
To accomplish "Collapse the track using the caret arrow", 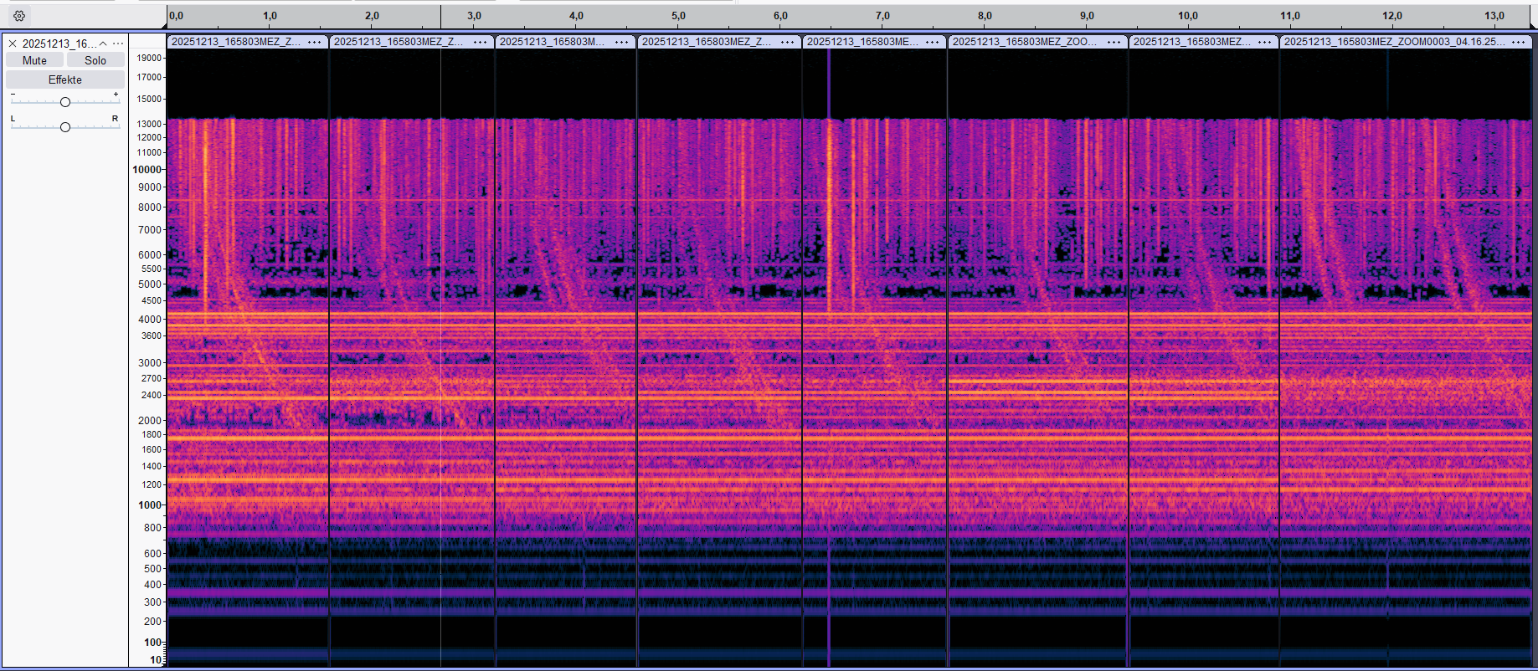I will 103,44.
